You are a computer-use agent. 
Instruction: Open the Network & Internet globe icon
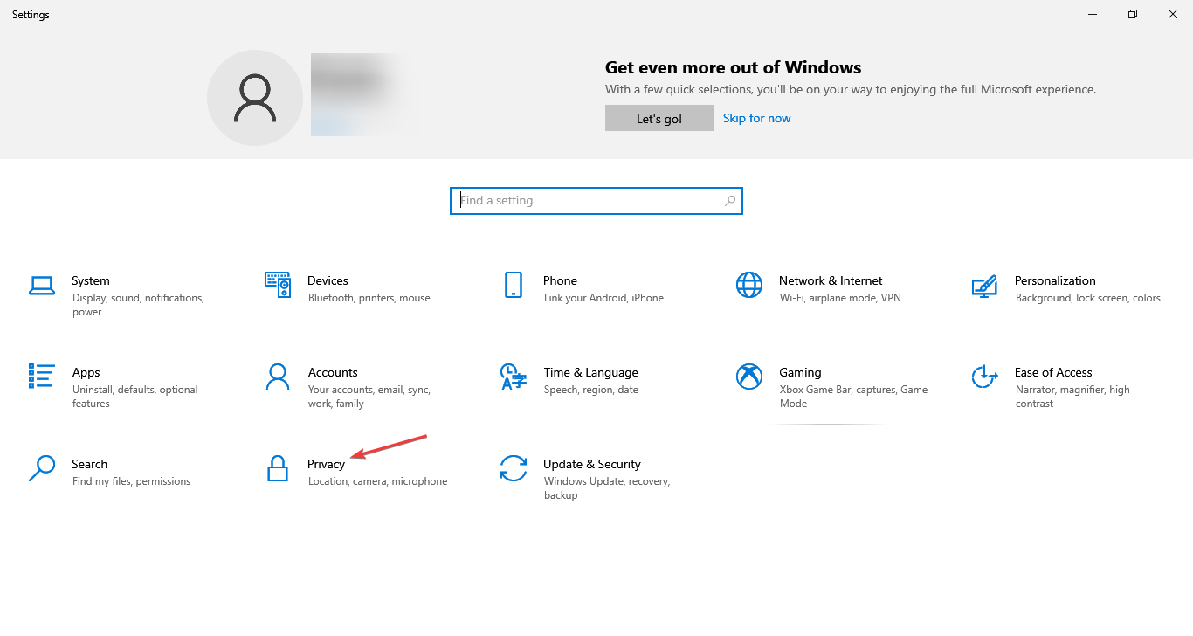pos(749,285)
